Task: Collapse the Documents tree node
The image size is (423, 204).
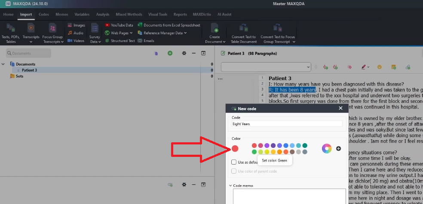Action: (x=3, y=64)
